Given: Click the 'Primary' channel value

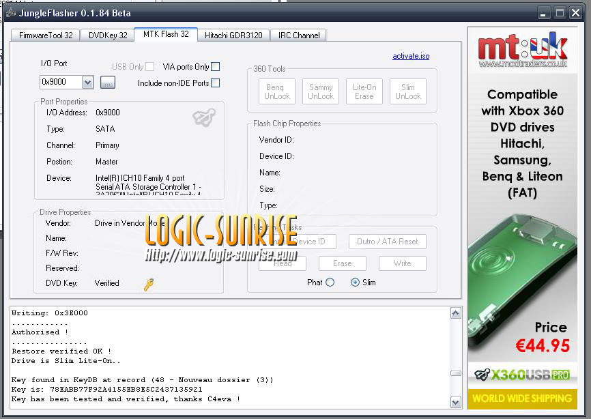Looking at the screenshot, I should click(107, 145).
